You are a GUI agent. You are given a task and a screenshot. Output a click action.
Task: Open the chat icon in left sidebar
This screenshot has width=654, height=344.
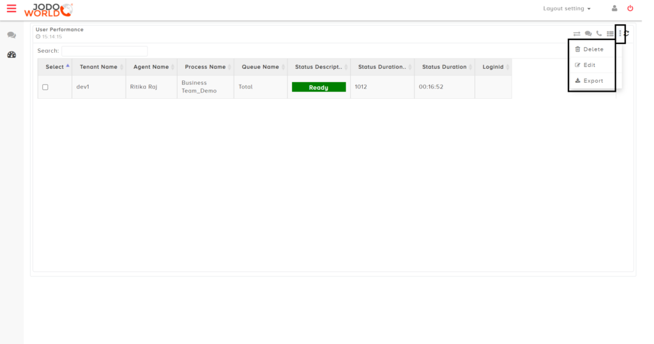pos(11,35)
